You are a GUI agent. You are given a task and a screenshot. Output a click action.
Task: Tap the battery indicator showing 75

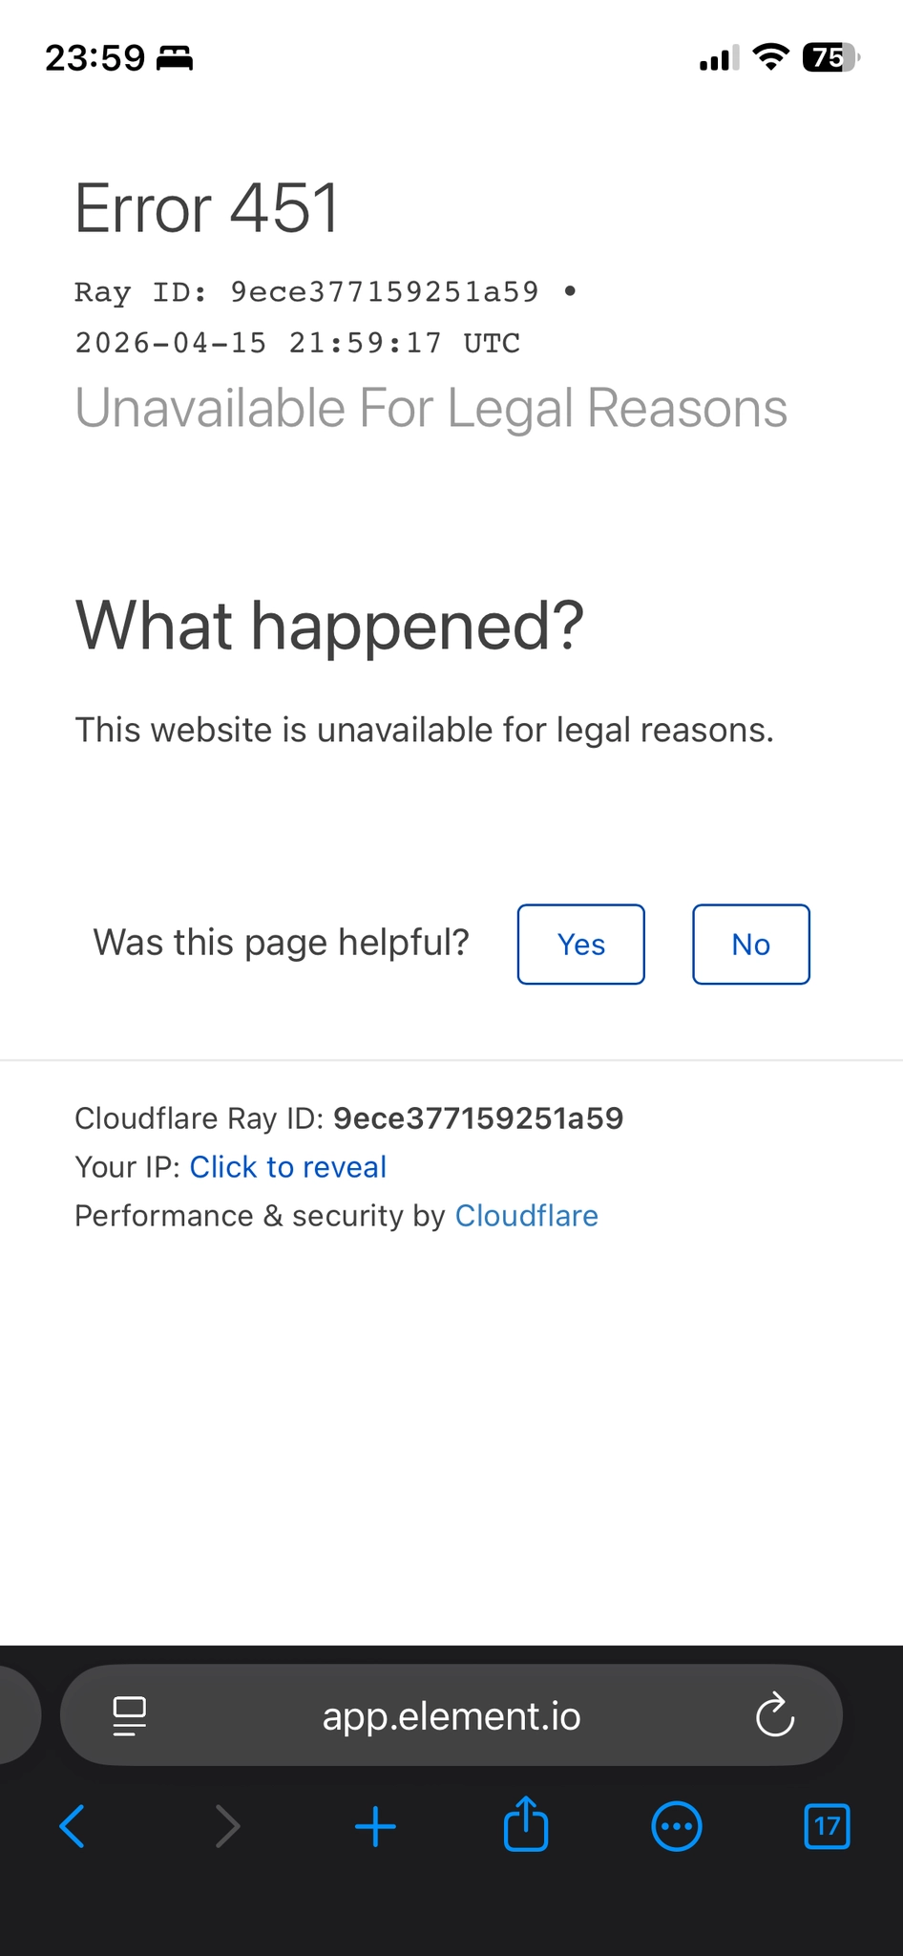829,57
